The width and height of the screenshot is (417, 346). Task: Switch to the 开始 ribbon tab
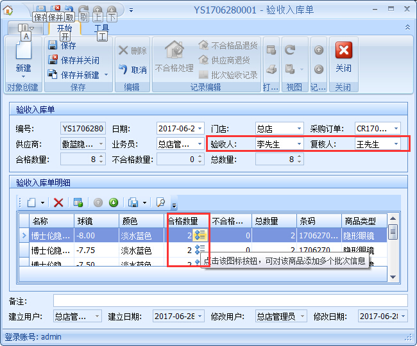[x=64, y=28]
